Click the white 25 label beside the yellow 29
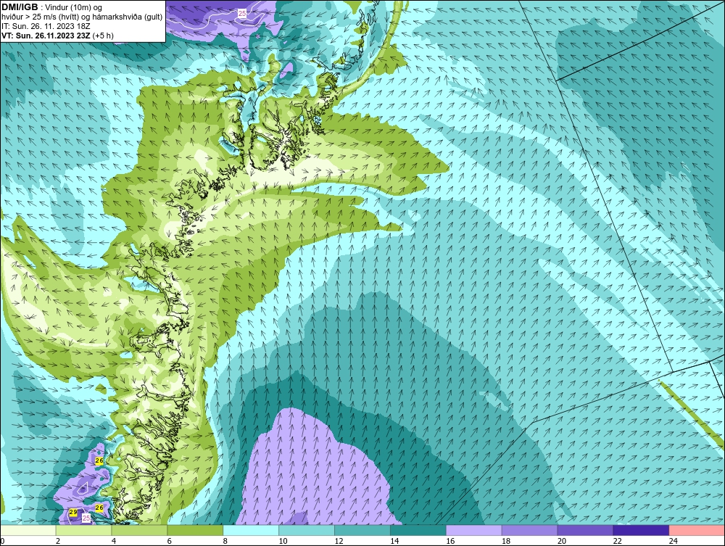725x546 pixels. tap(86, 518)
